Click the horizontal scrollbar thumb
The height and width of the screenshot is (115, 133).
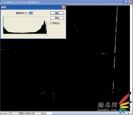(89, 113)
